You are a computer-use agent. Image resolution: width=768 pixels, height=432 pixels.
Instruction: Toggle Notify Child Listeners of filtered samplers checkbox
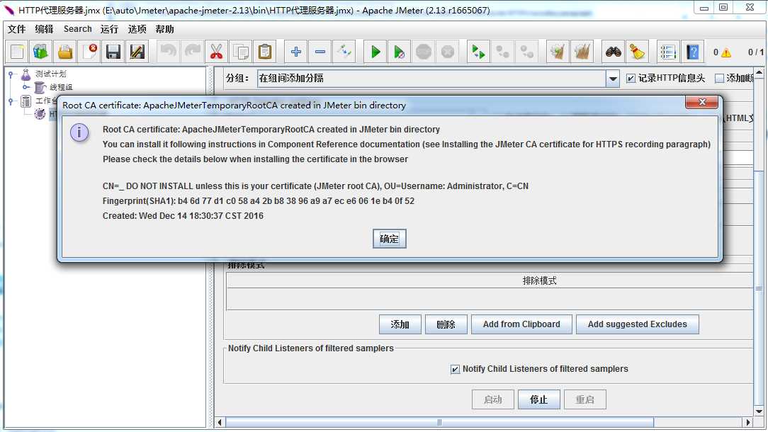tap(455, 369)
